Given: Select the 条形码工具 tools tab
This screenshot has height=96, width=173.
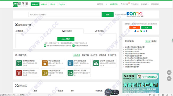Looking at the screenshot, I should (x=112, y=55).
